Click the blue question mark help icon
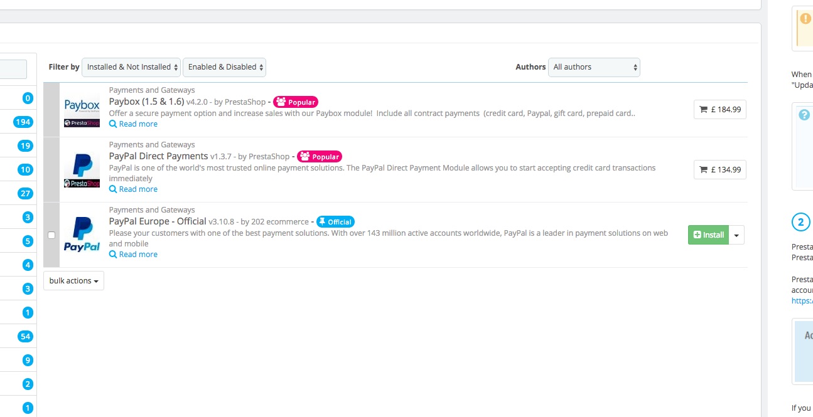The image size is (813, 417). 804,115
